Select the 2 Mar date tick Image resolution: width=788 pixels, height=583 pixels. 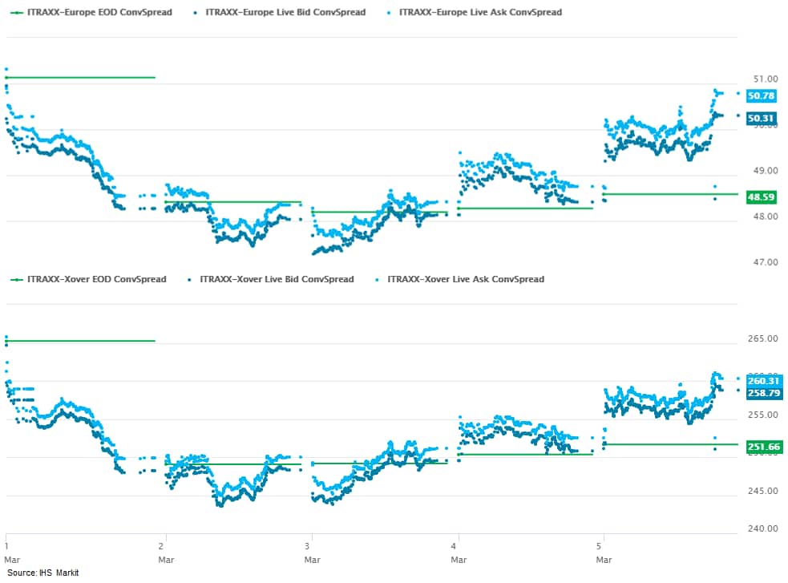[x=165, y=550]
